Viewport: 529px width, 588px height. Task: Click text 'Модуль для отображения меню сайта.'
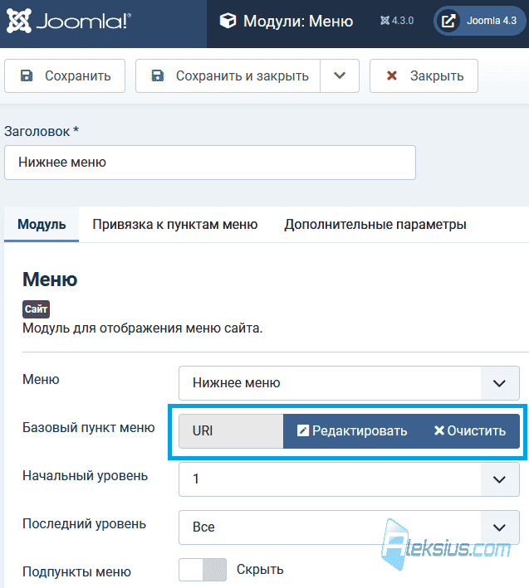click(143, 328)
